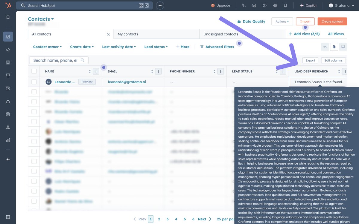Click the HubSpot sprocket logo

8,5
